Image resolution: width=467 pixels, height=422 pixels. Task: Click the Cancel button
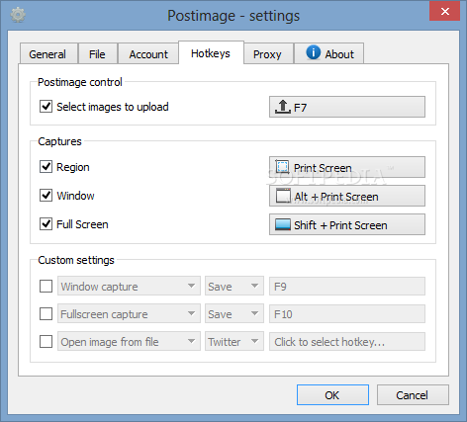(413, 394)
